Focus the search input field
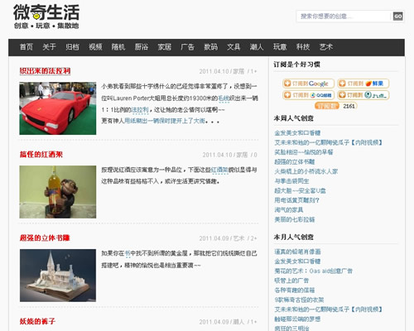This screenshot has height=331, width=414. [344, 17]
